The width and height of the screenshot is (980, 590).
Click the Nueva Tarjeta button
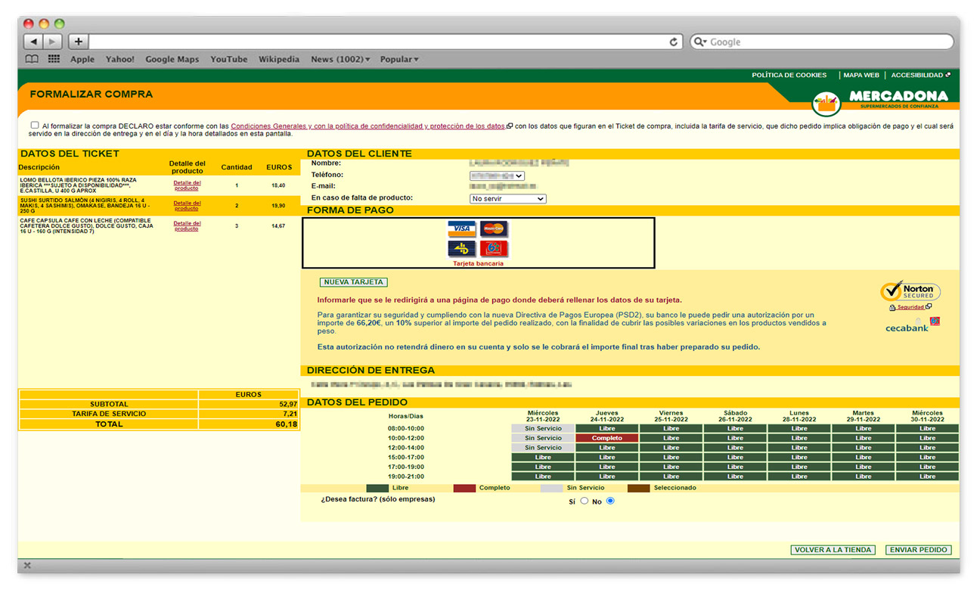(354, 282)
